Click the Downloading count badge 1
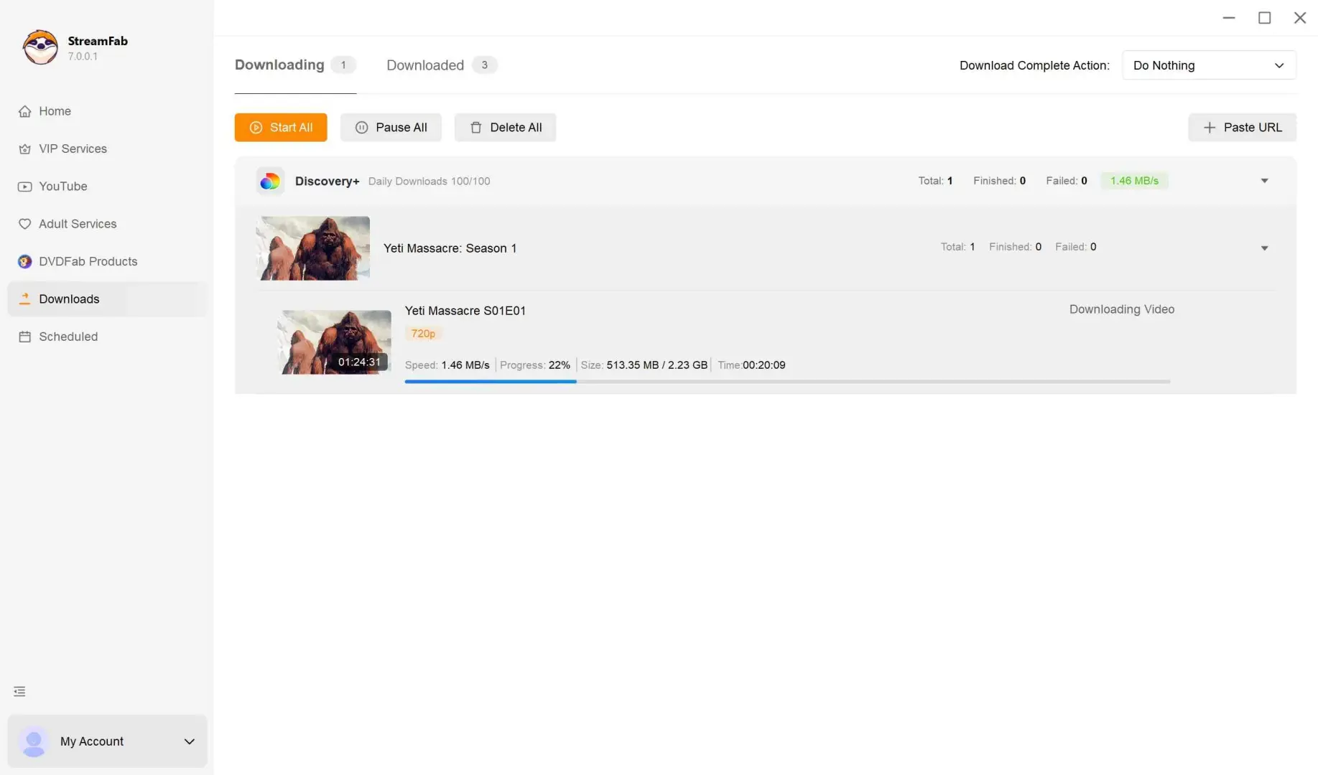 343,65
